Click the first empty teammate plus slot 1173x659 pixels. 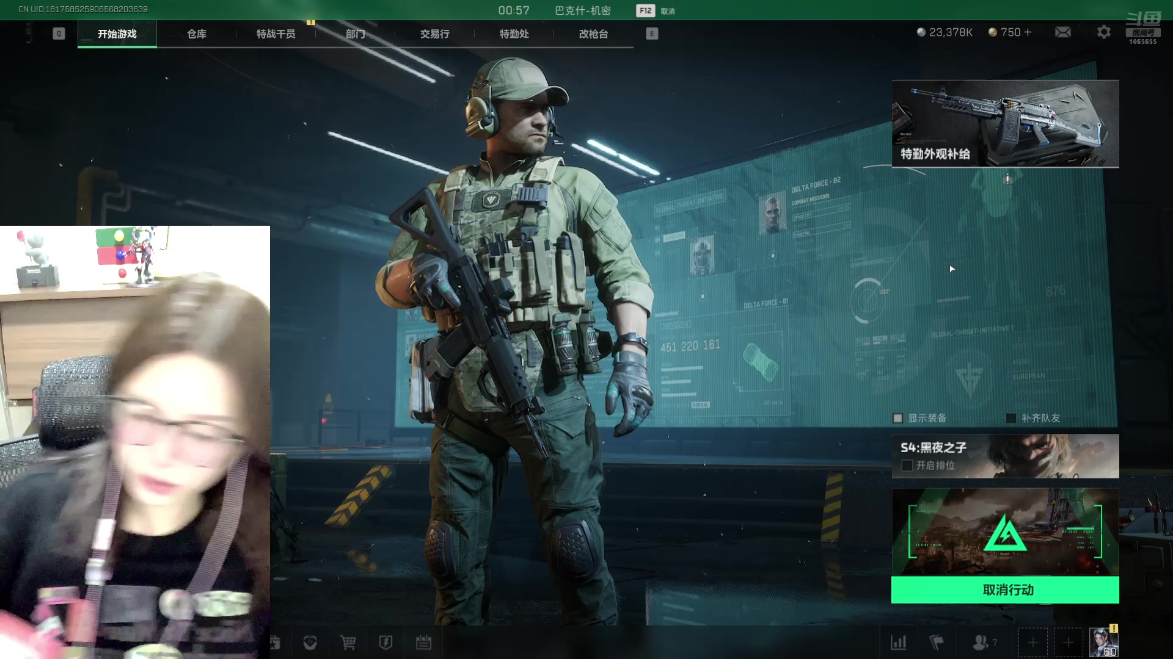tap(1032, 643)
